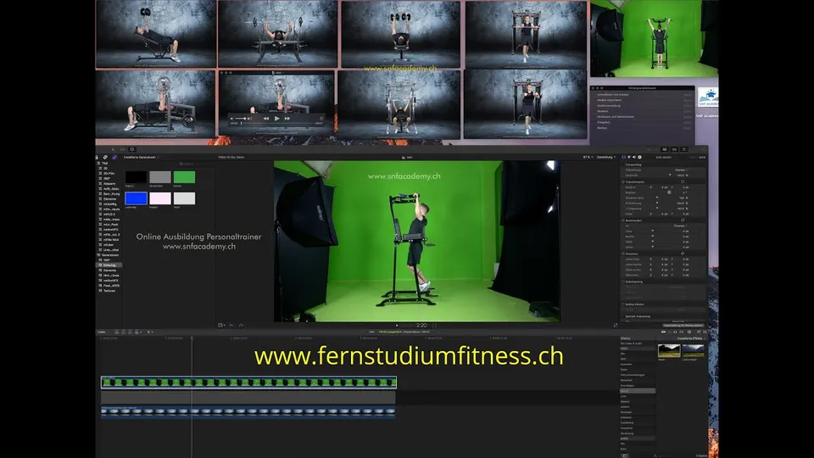Image resolution: width=814 pixels, height=458 pixels.
Task: Select the 3D-Film title category
Action: click(109, 173)
